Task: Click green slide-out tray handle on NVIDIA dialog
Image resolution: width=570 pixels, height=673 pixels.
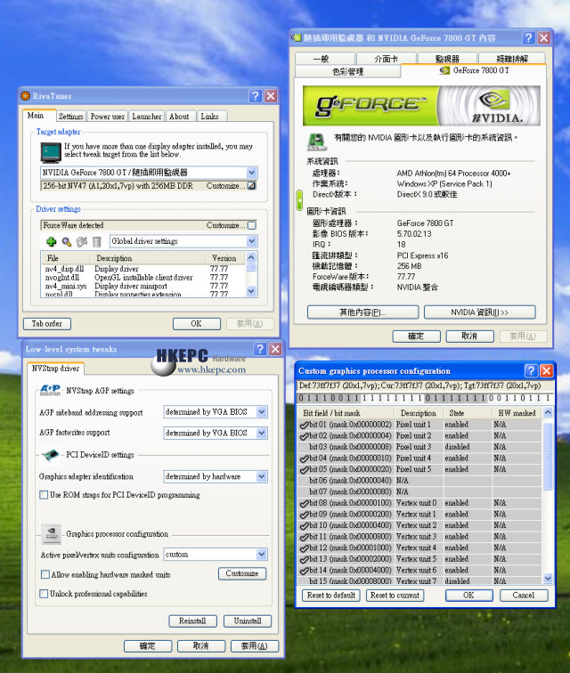Action: point(299,200)
